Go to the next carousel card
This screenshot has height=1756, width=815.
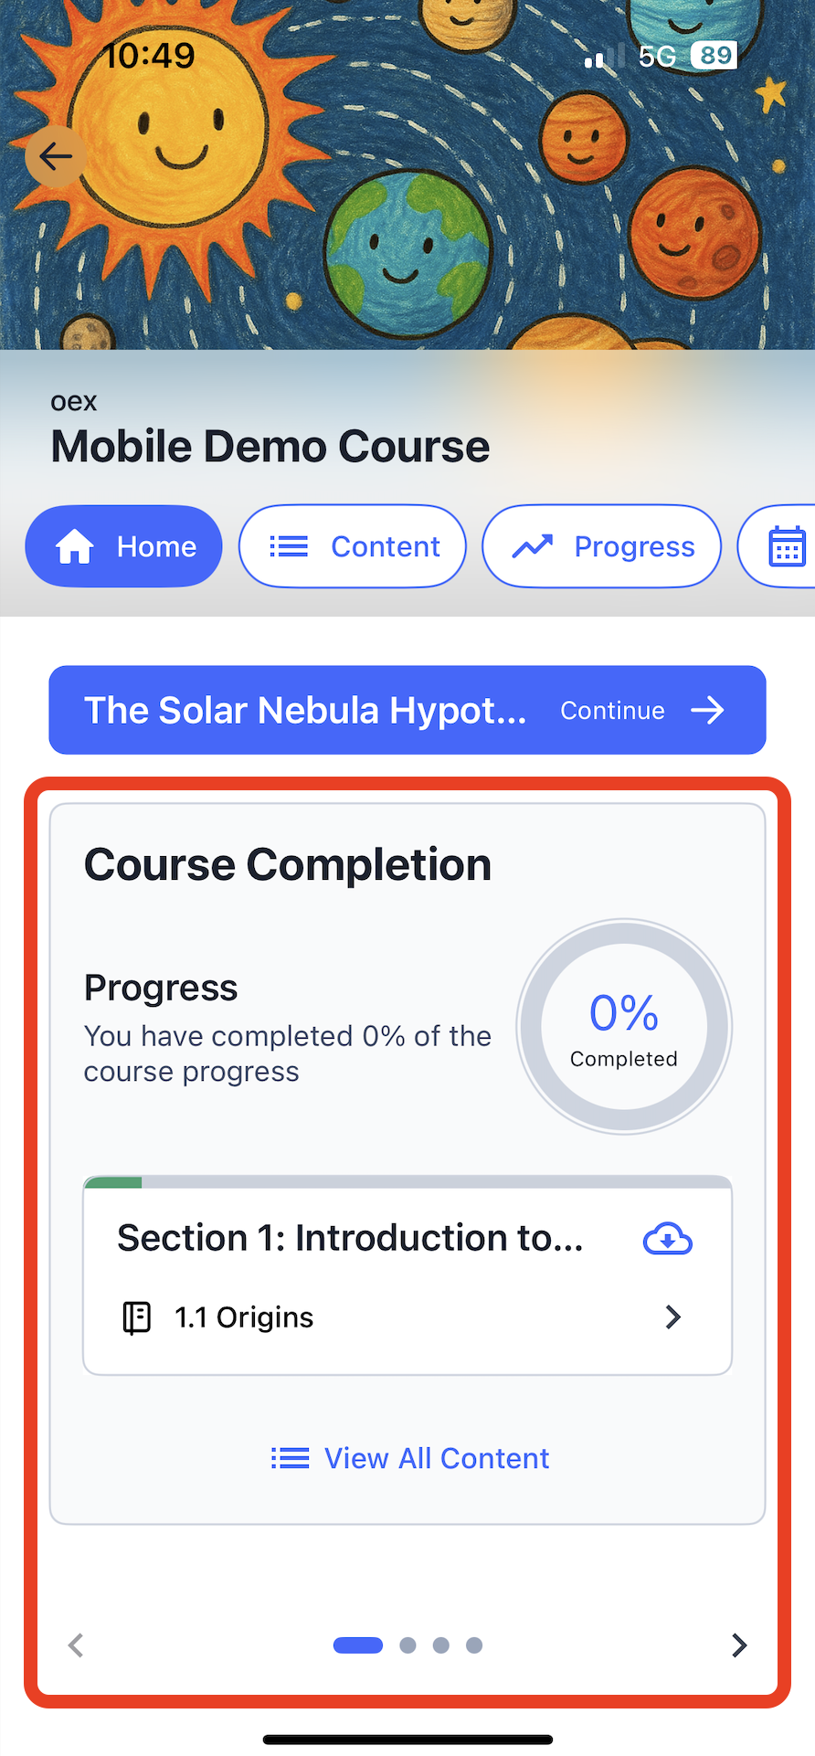click(739, 1645)
